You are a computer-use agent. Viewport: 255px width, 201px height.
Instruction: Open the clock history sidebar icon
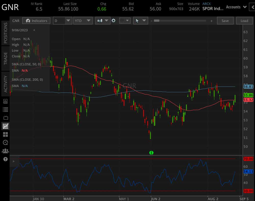point(6,142)
